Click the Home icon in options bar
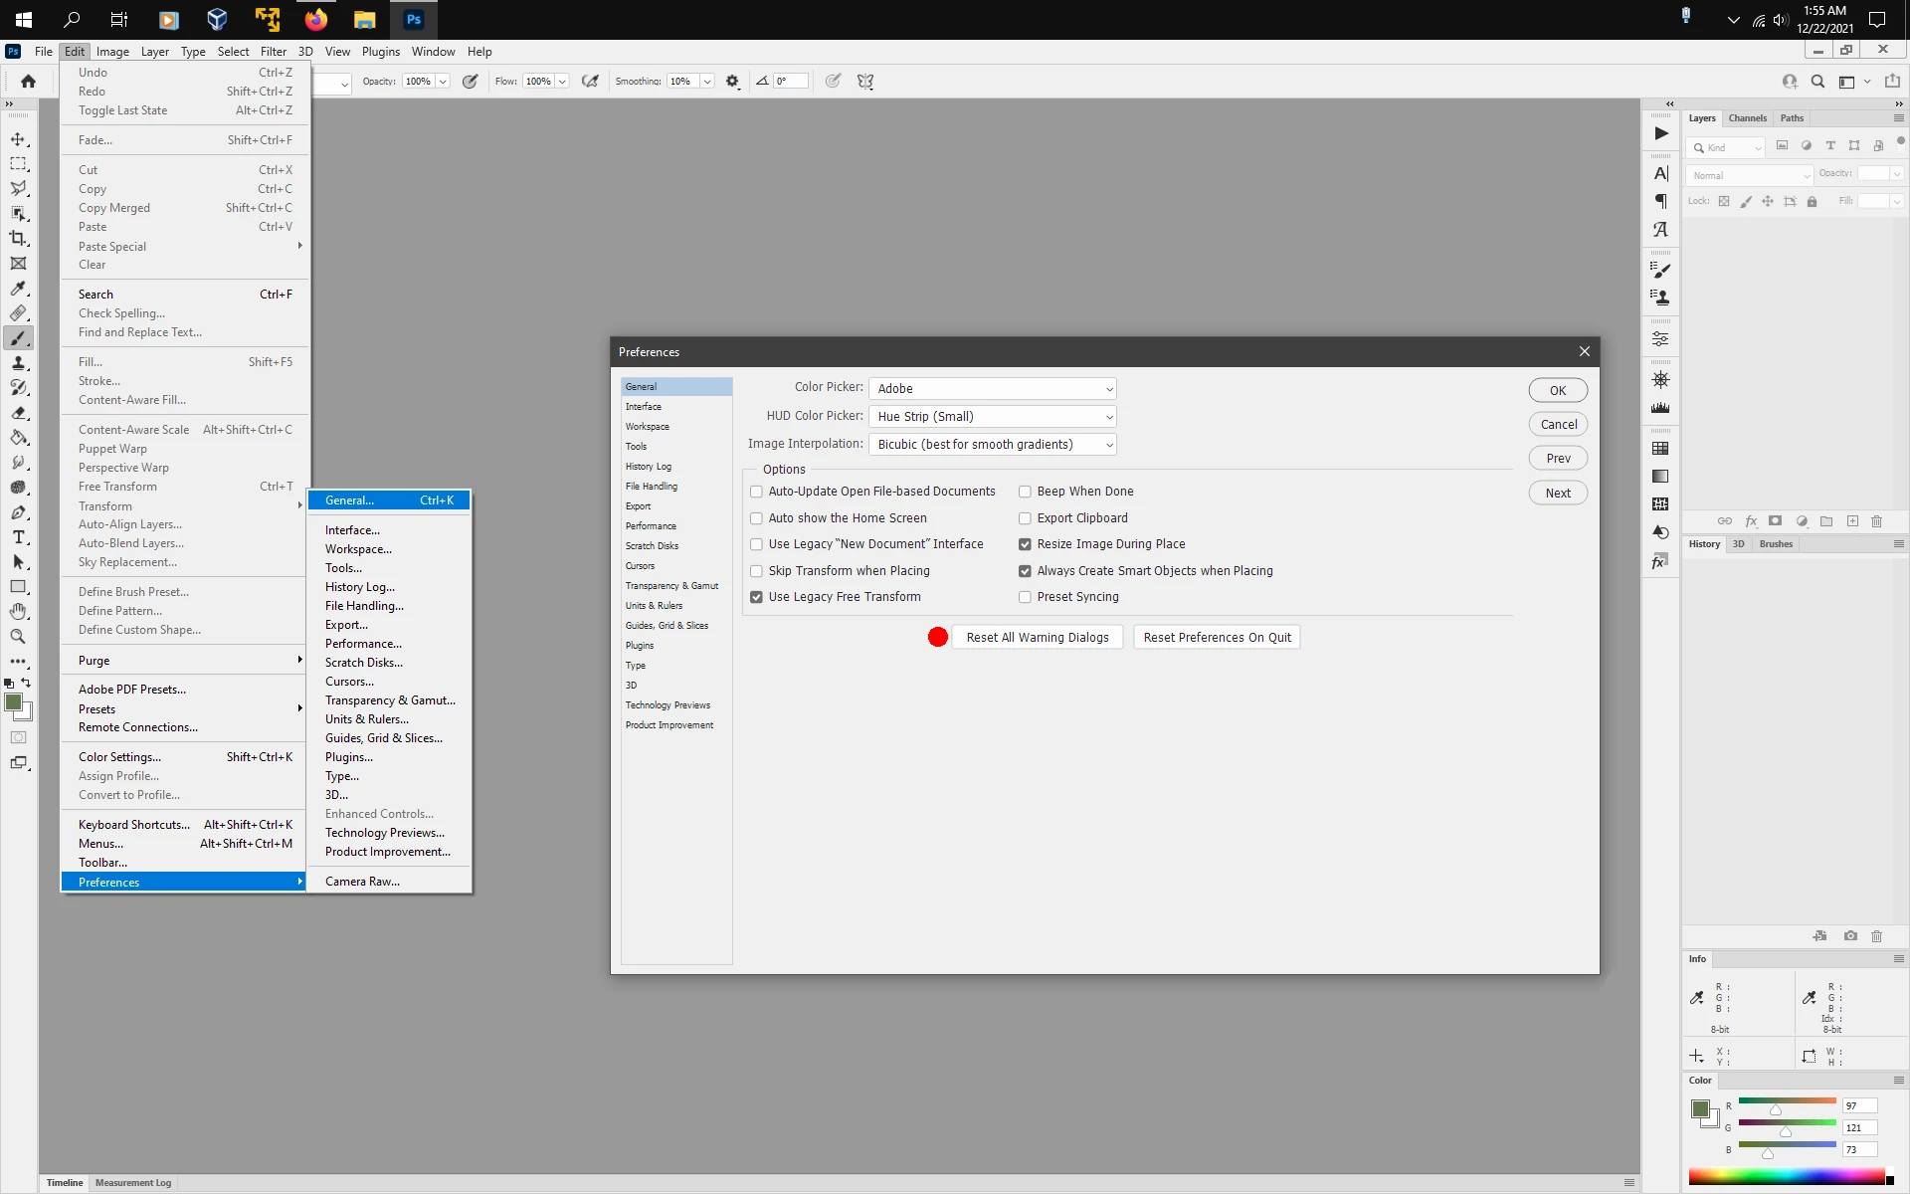This screenshot has height=1194, width=1910. 28,82
